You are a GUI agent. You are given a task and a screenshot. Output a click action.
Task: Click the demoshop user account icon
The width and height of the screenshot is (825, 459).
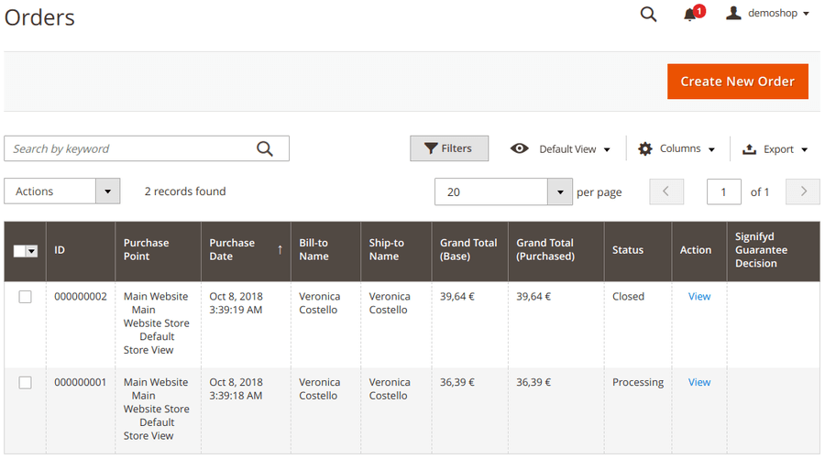point(733,13)
